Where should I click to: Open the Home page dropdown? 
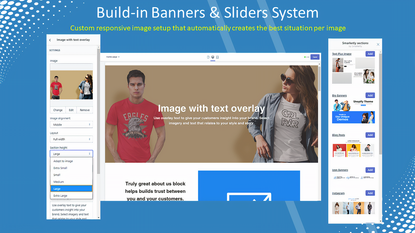(x=113, y=57)
